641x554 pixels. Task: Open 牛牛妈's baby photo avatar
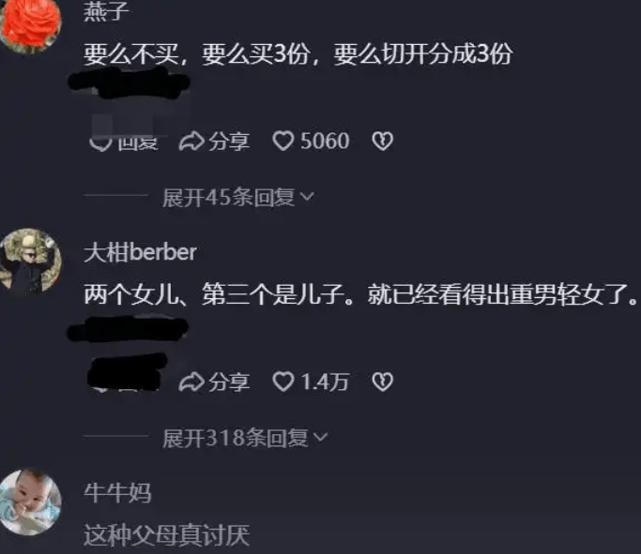pyautogui.click(x=31, y=502)
